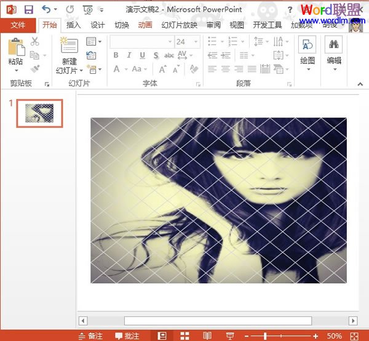Image resolution: width=369 pixels, height=341 pixels.
Task: Align text right
Action: click(239, 69)
